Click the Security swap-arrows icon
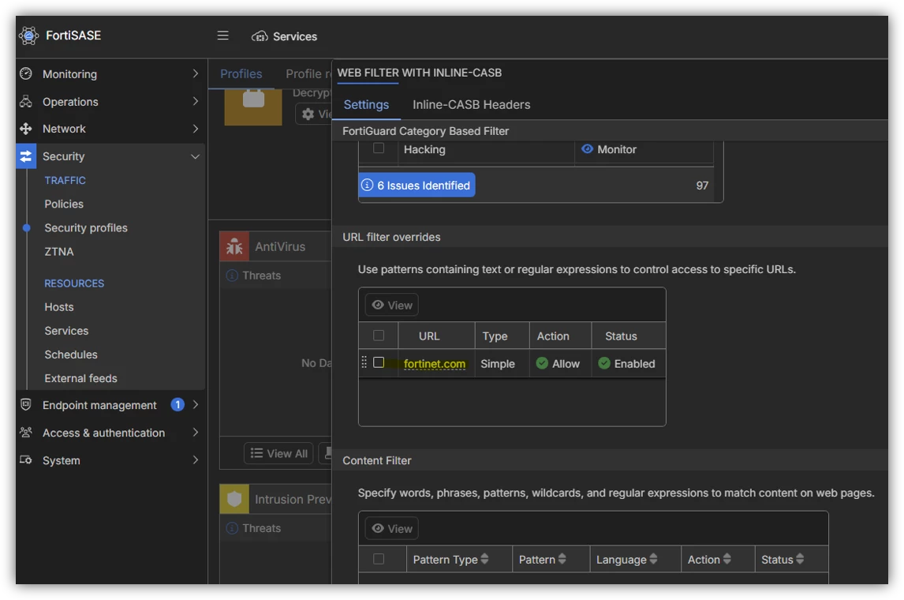 pyautogui.click(x=26, y=156)
